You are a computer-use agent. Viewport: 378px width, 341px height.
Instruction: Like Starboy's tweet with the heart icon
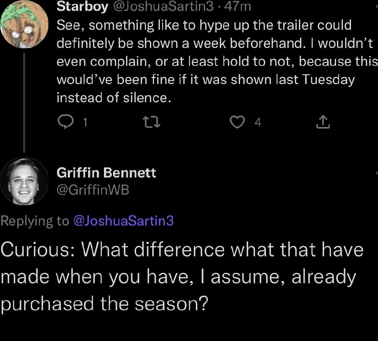237,122
